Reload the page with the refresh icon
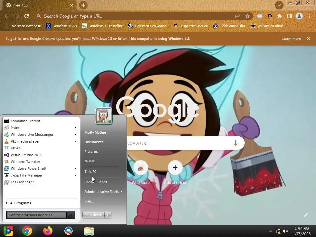This screenshot has width=316, height=237. click(27, 16)
